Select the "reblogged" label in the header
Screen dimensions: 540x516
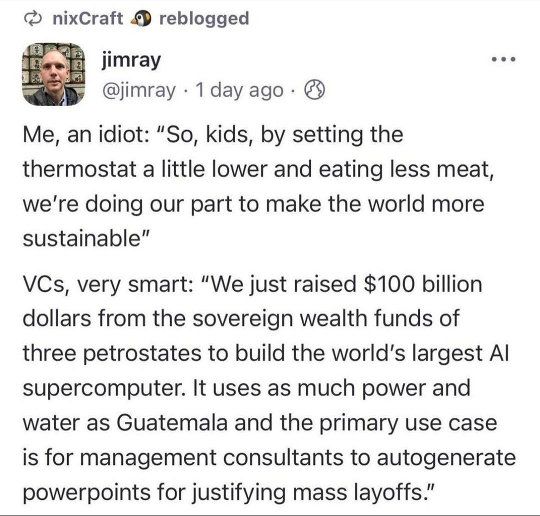(x=204, y=20)
